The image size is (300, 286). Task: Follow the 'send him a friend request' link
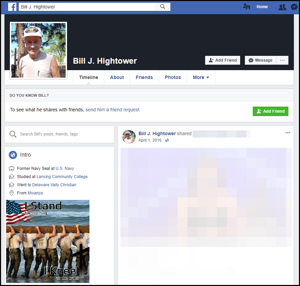pos(113,110)
